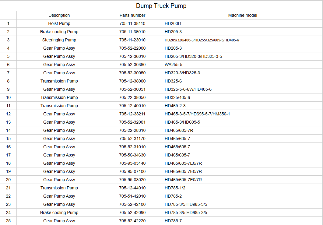323x225 pixels.
Task: Select part number 705-12-36010
Action: tap(132, 56)
